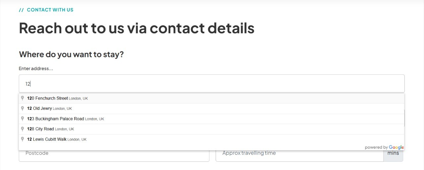Click the CONTACT WITH US label
Viewport: 424px width, 170px height.
tap(50, 10)
